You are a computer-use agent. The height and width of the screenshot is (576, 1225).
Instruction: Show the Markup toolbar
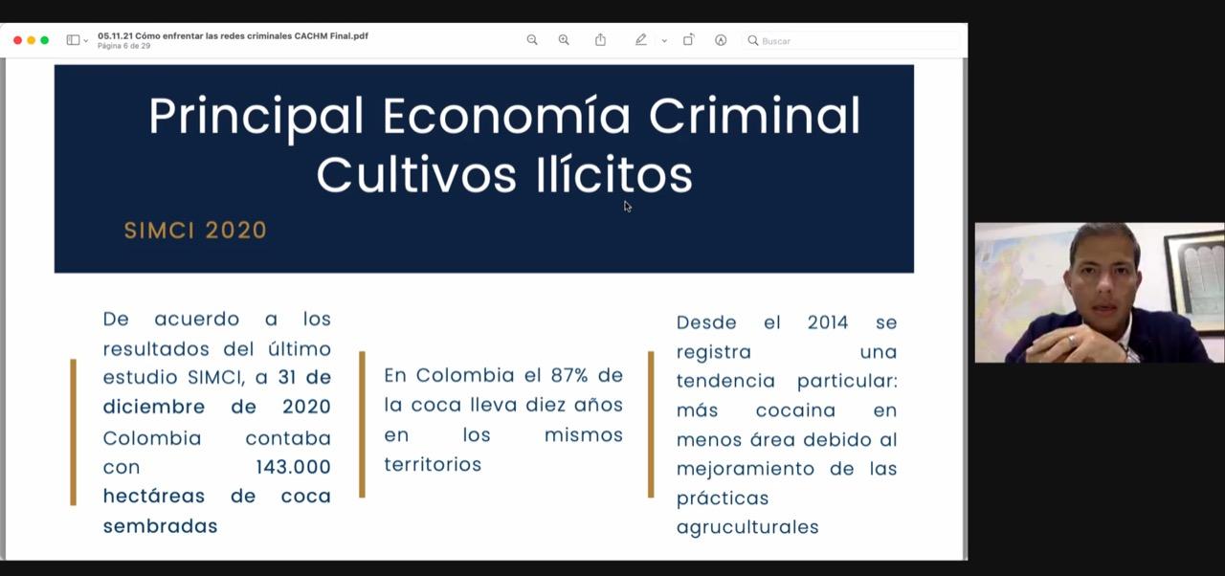coord(721,40)
